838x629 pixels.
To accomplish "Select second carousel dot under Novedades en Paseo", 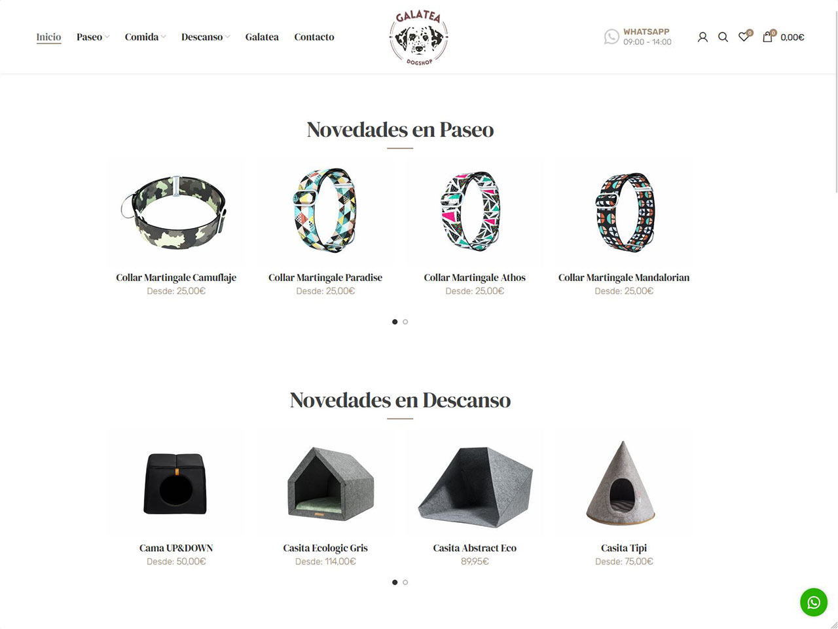I will (x=405, y=322).
